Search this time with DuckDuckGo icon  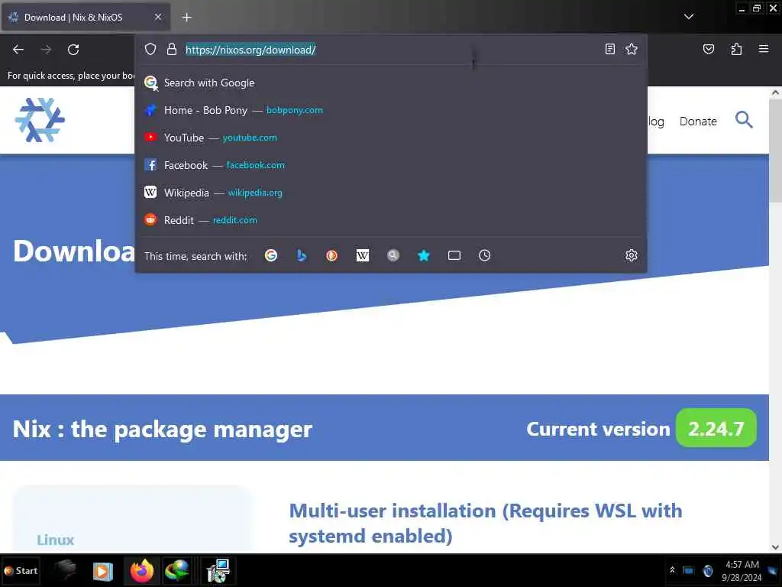point(331,255)
